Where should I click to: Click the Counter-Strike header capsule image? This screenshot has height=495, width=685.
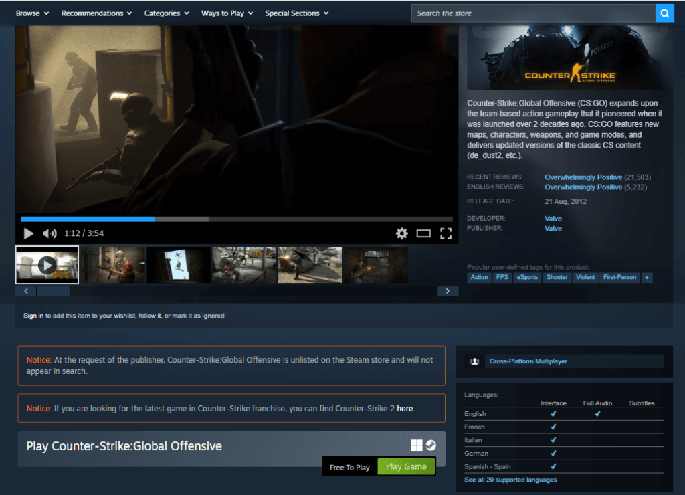[x=570, y=58]
